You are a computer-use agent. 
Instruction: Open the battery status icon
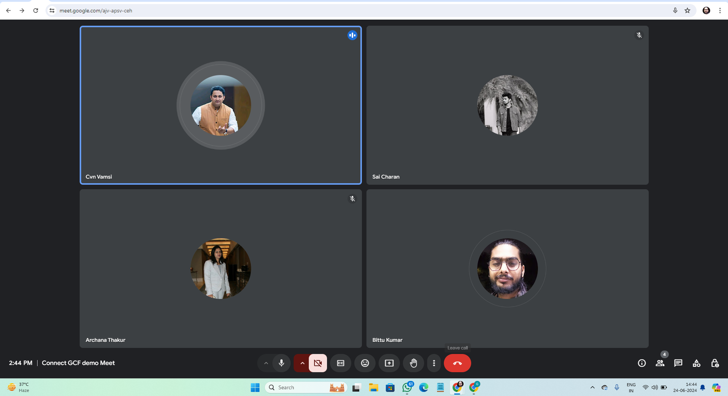point(664,387)
